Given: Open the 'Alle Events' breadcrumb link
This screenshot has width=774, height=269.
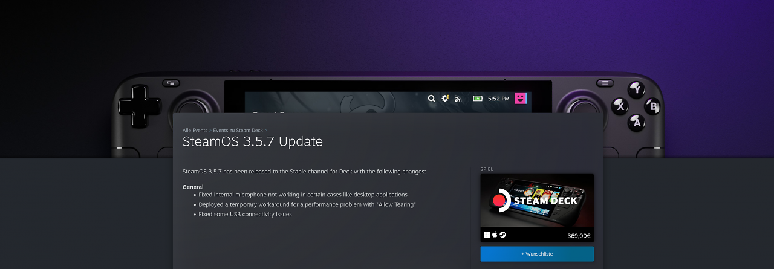Looking at the screenshot, I should pos(195,130).
